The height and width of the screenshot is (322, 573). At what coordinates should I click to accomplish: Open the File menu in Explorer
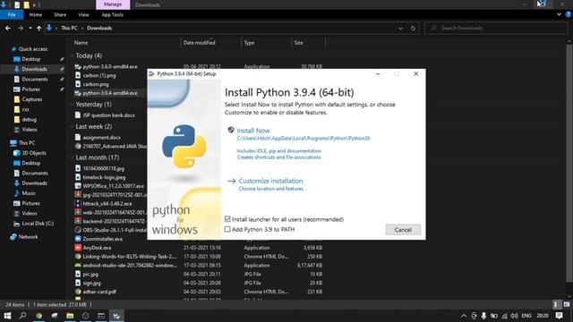[x=12, y=14]
